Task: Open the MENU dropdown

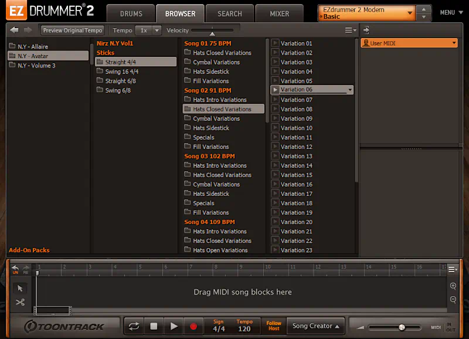Action: click(451, 12)
